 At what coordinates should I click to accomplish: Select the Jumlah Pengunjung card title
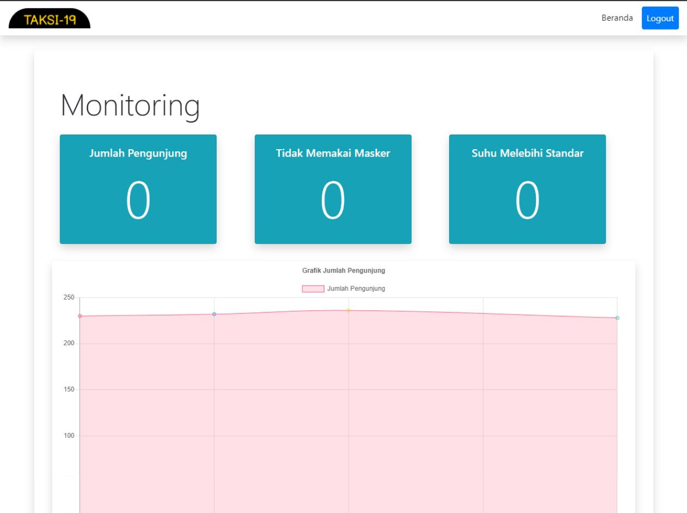pos(138,153)
